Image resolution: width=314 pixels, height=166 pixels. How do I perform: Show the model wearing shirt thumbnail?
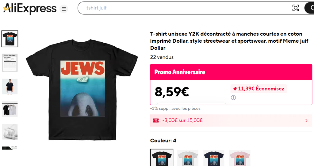pyautogui.click(x=10, y=87)
